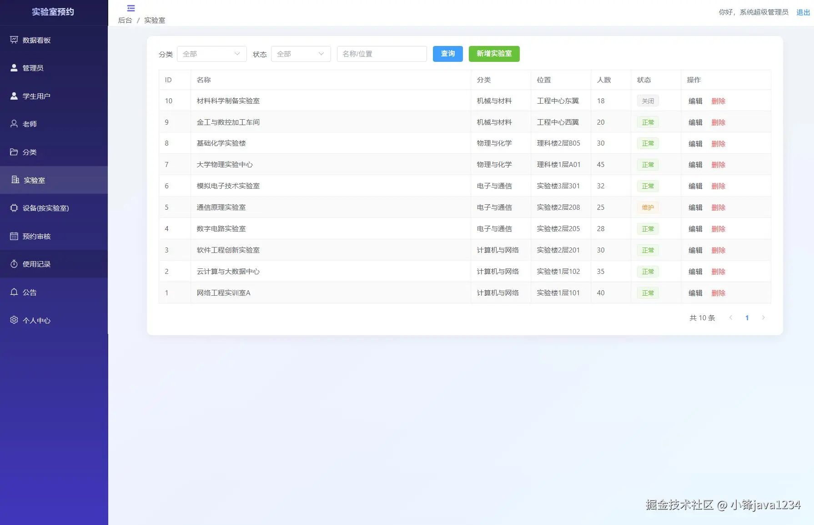This screenshot has height=525, width=814.
Task: Click the 公告 bell icon
Action: (14, 292)
